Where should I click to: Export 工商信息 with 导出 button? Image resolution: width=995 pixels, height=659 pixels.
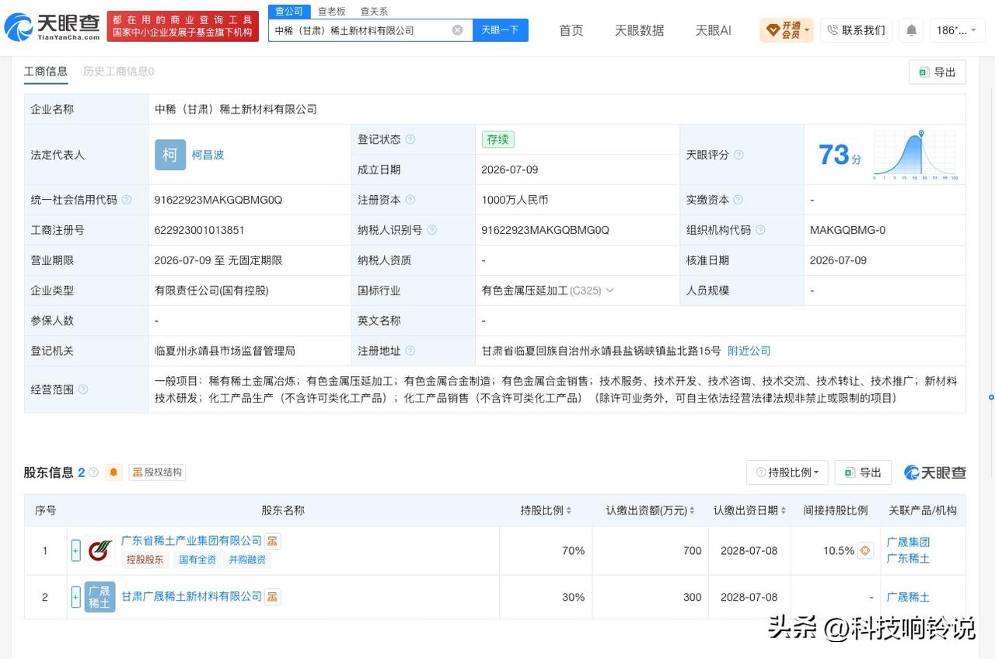pyautogui.click(x=937, y=71)
